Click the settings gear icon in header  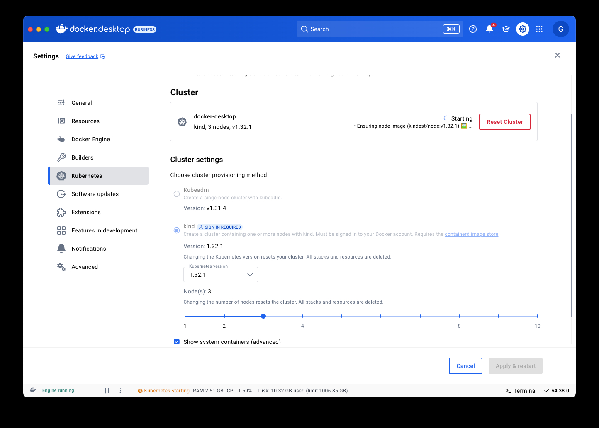tap(523, 29)
